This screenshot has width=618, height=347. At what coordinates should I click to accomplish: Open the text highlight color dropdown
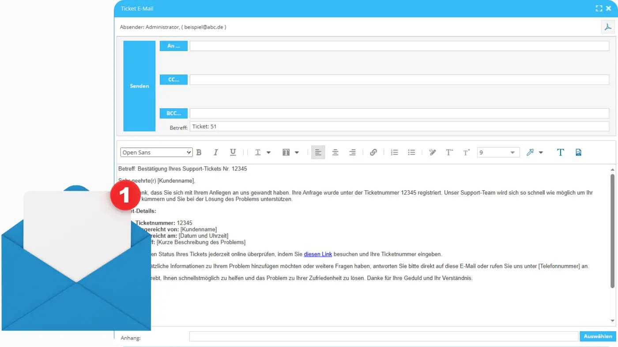tap(535, 152)
